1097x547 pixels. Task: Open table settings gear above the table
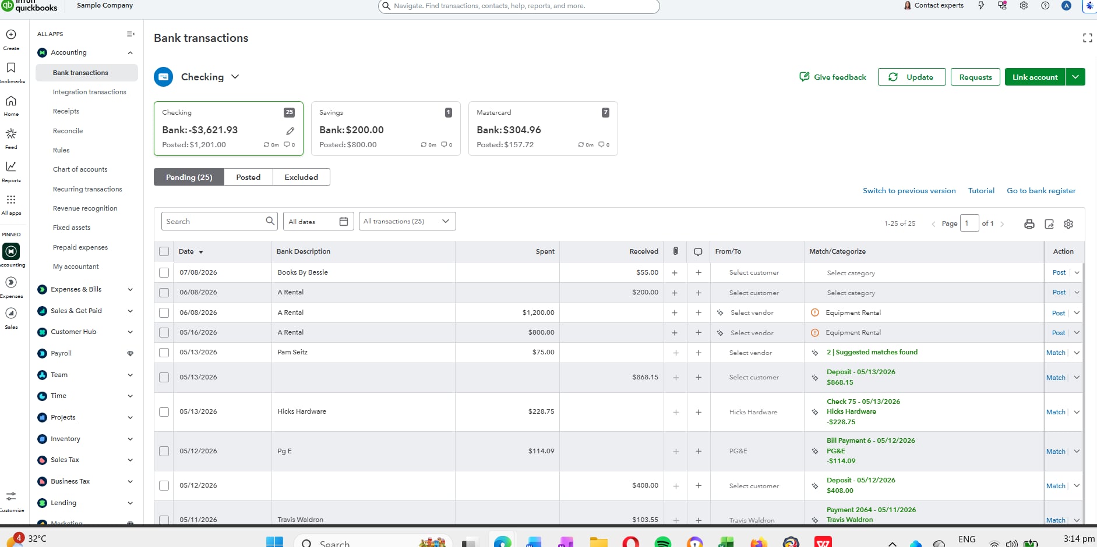tap(1068, 224)
